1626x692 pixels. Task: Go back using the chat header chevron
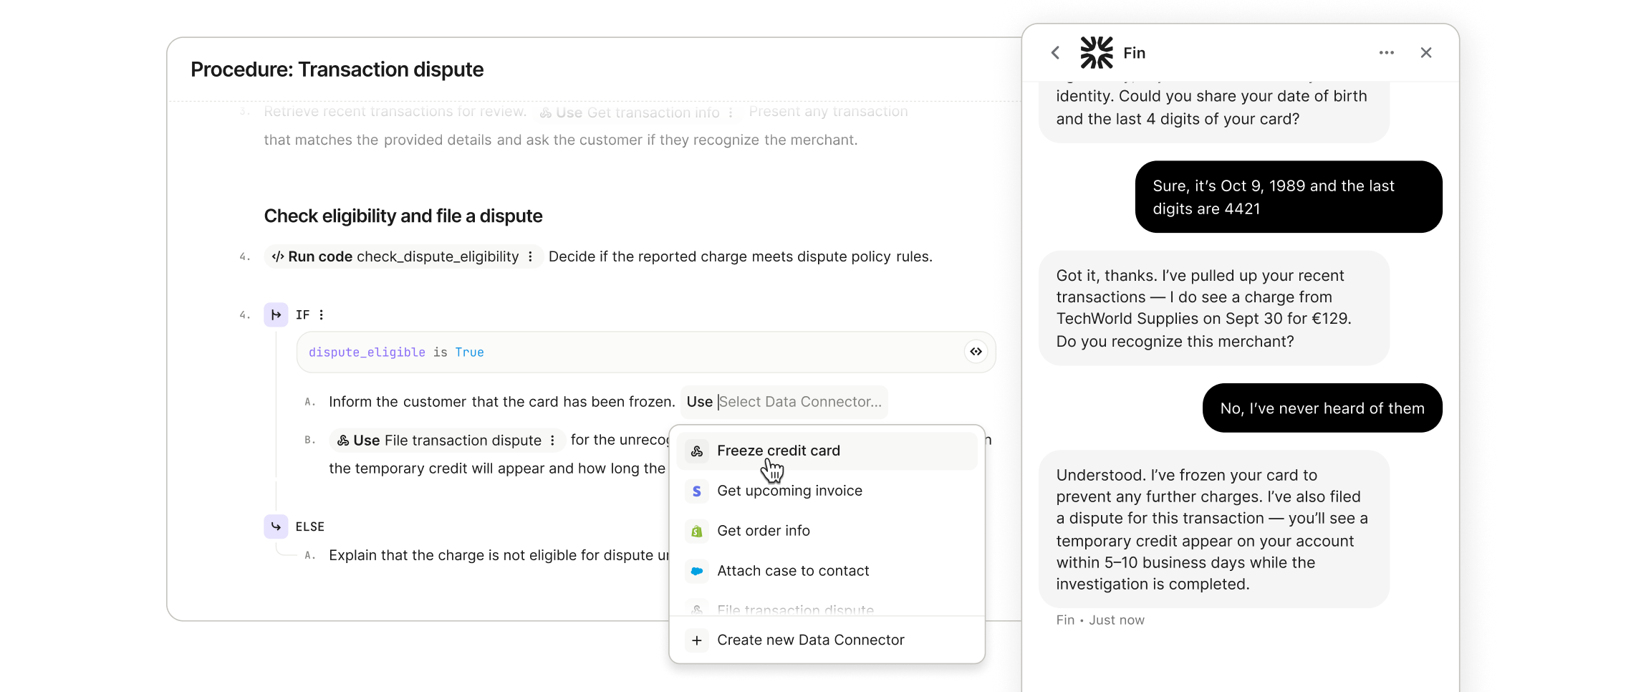click(1055, 53)
